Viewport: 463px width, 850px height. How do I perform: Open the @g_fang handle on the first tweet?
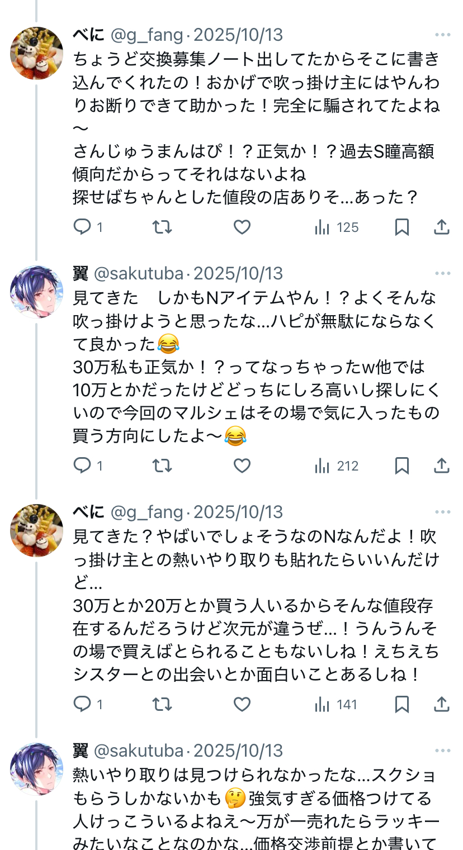pyautogui.click(x=147, y=35)
